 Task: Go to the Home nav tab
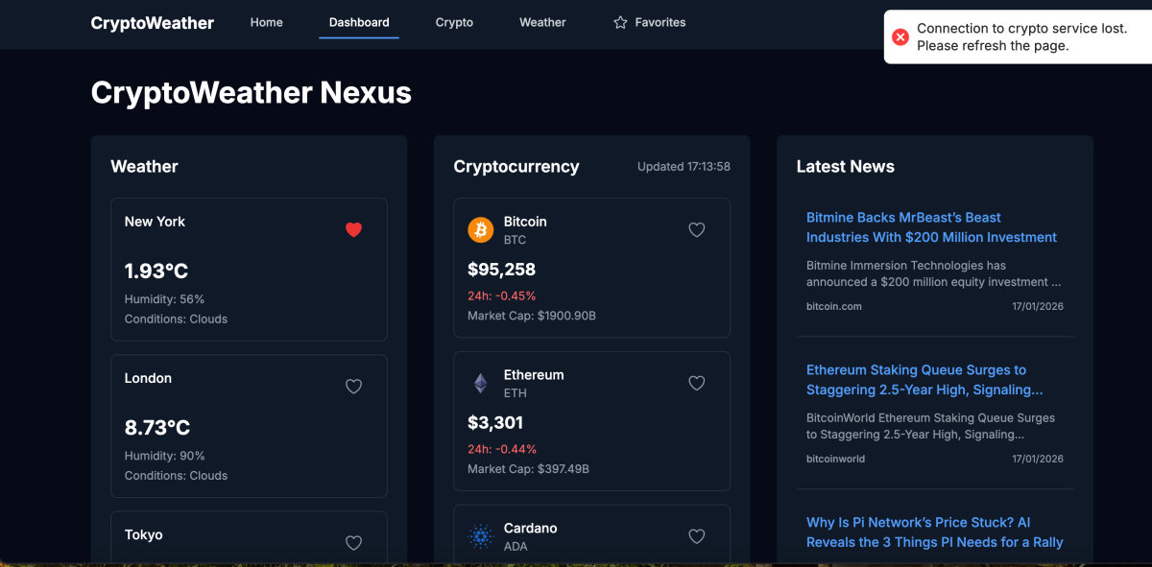pyautogui.click(x=267, y=22)
